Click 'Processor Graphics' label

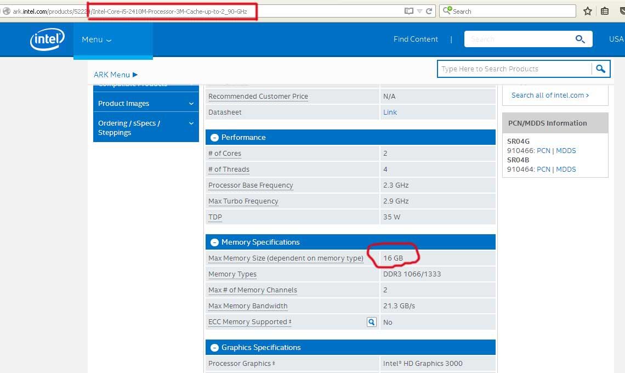pyautogui.click(x=241, y=364)
